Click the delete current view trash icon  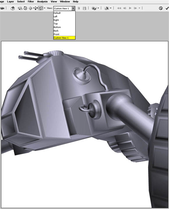point(79,8)
